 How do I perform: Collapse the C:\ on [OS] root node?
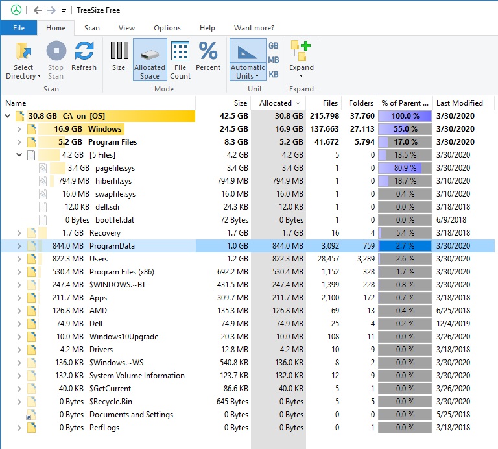click(8, 116)
